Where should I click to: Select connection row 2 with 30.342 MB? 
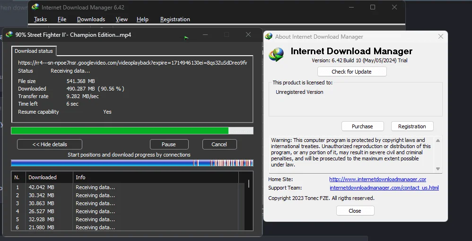[128, 195]
